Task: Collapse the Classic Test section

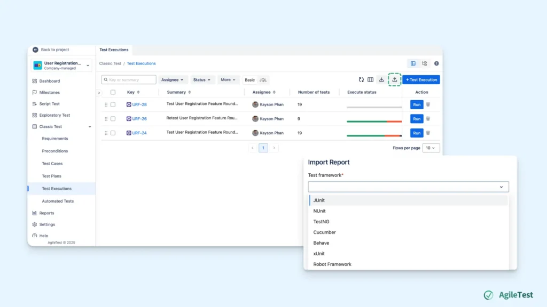Action: [x=90, y=127]
